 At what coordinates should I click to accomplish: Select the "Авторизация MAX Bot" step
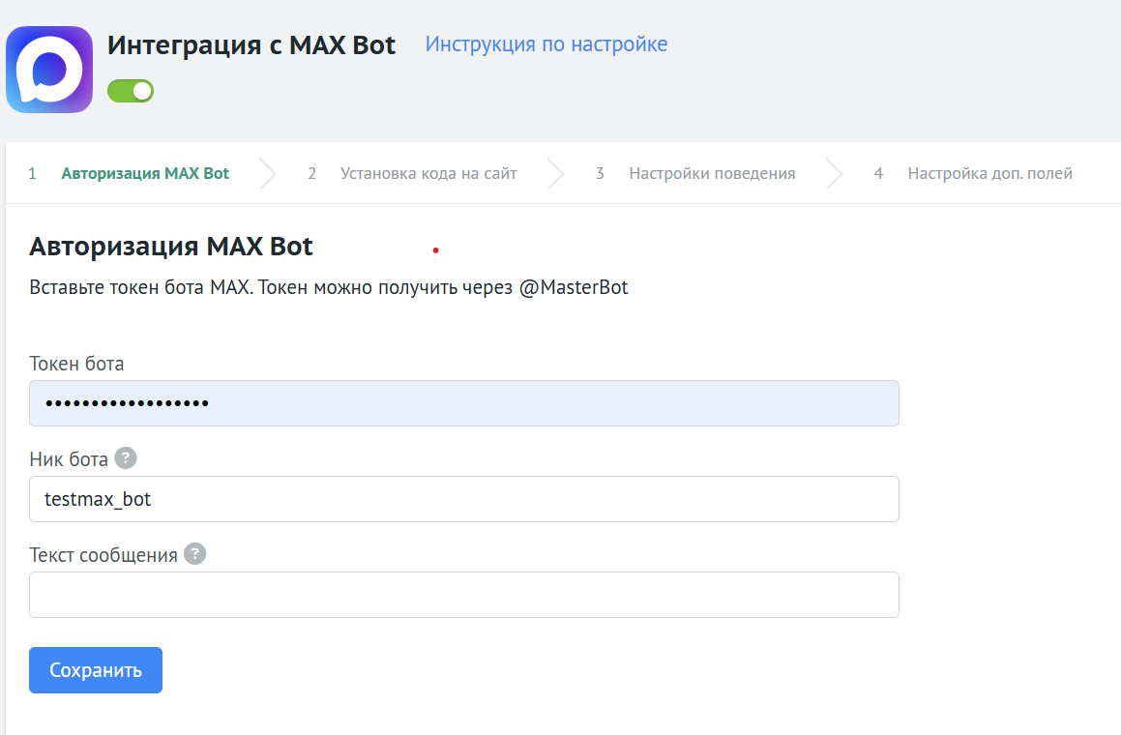click(x=145, y=174)
